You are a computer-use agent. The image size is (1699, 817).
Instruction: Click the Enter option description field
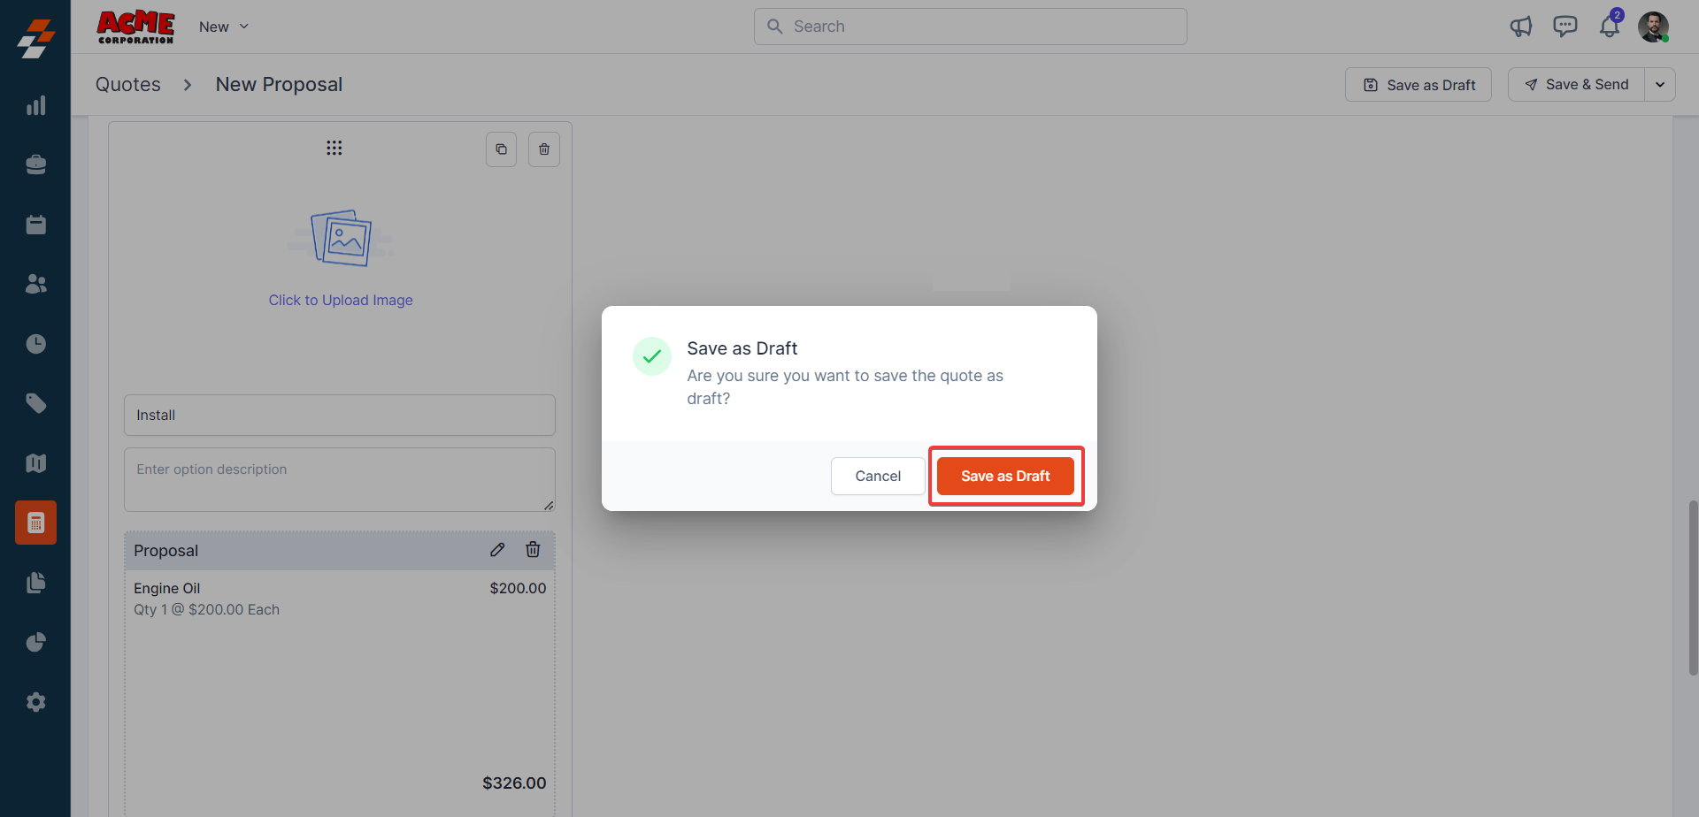pyautogui.click(x=340, y=479)
